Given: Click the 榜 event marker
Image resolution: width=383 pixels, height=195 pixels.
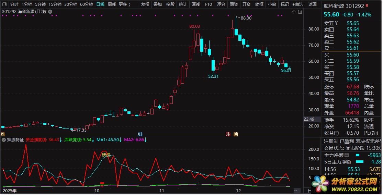Looking at the screenshot, I should click(x=236, y=134).
